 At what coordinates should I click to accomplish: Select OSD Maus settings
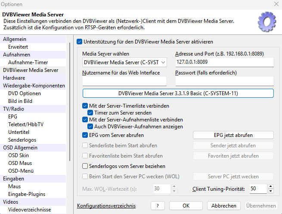pyautogui.click(x=33, y=163)
